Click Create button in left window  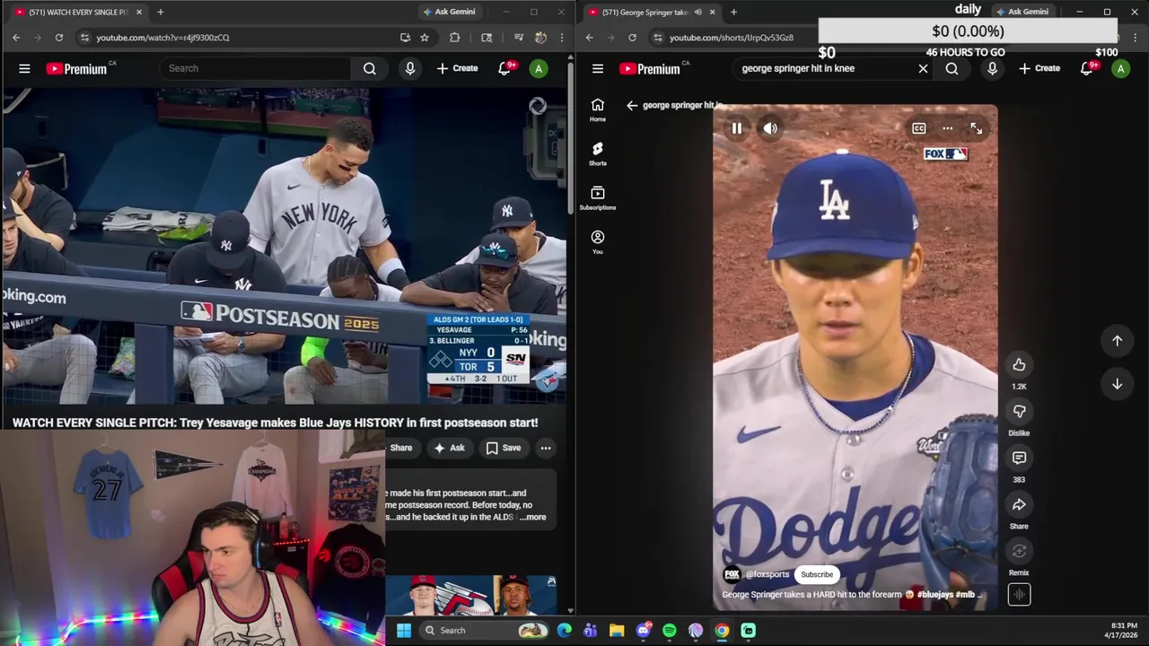point(457,68)
